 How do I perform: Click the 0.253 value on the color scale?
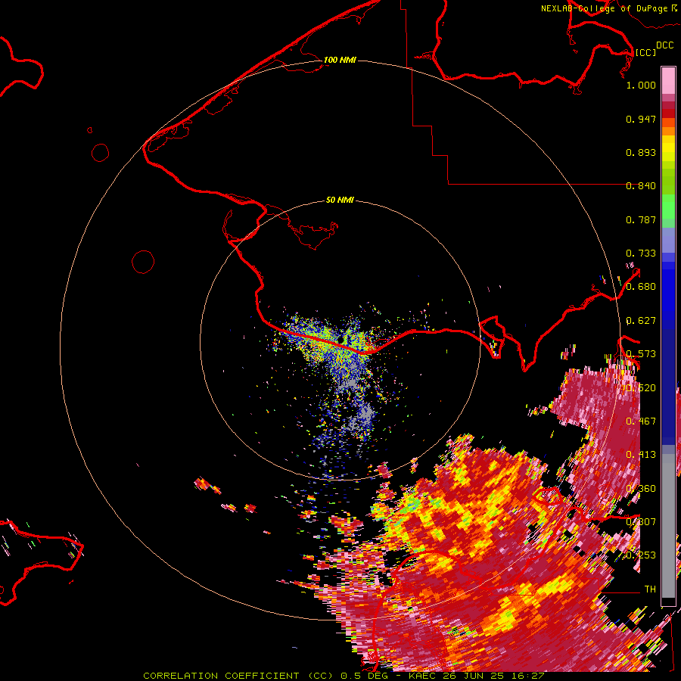point(641,555)
